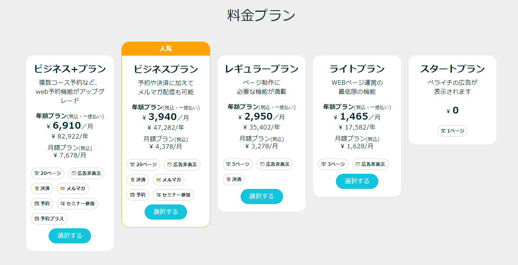This screenshot has height=265, width=518.
Task: Click the 決済 cart badge in レギュラープラン
Action: click(234, 179)
